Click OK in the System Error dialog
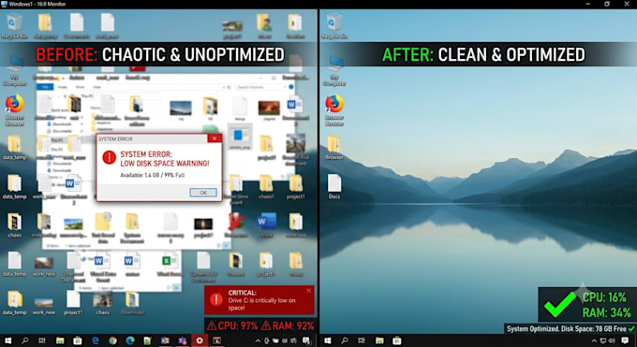 click(203, 193)
